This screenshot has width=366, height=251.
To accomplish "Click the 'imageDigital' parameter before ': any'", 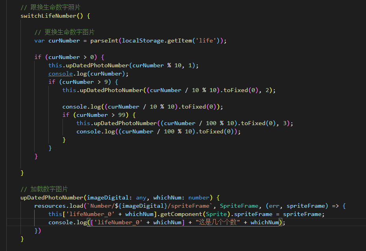I will 108,198.
